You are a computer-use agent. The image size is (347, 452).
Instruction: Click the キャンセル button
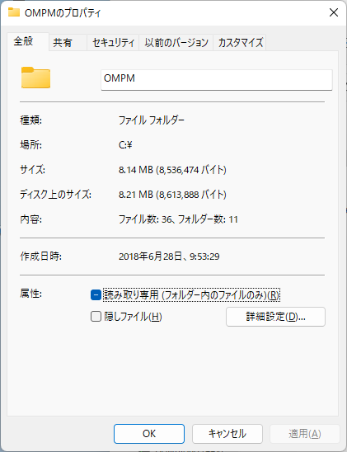coord(227,434)
